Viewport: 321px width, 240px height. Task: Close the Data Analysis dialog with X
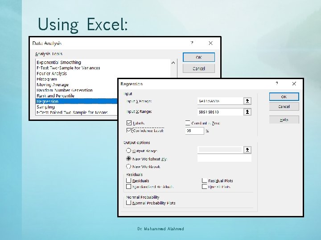click(210, 43)
